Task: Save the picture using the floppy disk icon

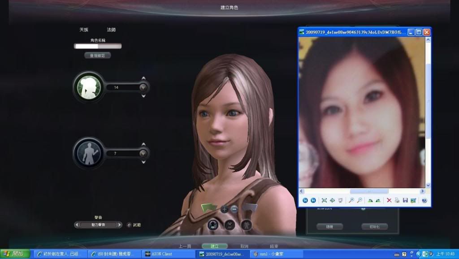Action: tap(405, 200)
